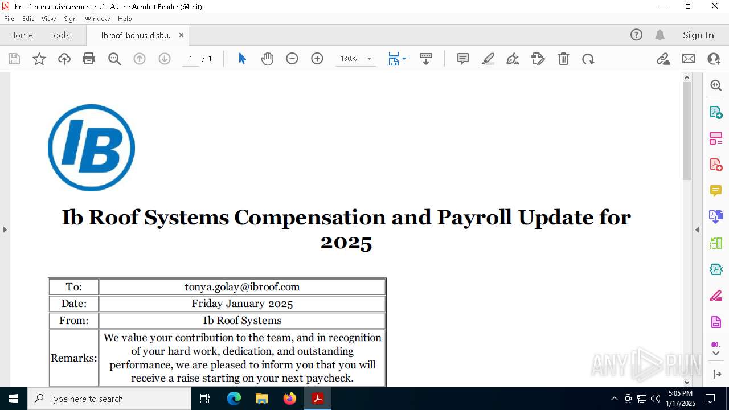The height and width of the screenshot is (410, 729).
Task: Choose the Selection arrow tool
Action: pos(242,59)
